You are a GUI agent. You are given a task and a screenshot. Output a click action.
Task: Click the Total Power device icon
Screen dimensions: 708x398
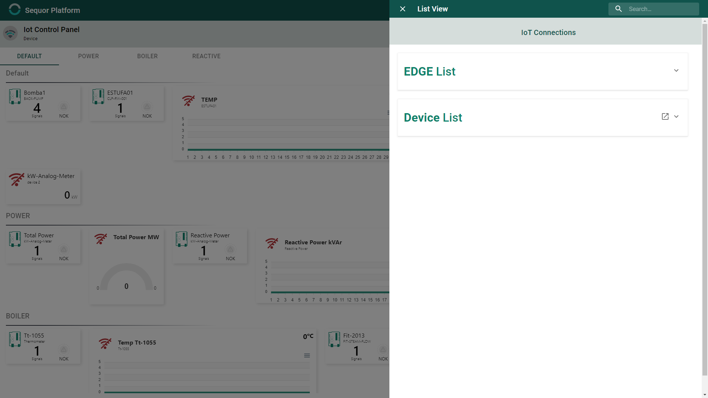pos(15,239)
